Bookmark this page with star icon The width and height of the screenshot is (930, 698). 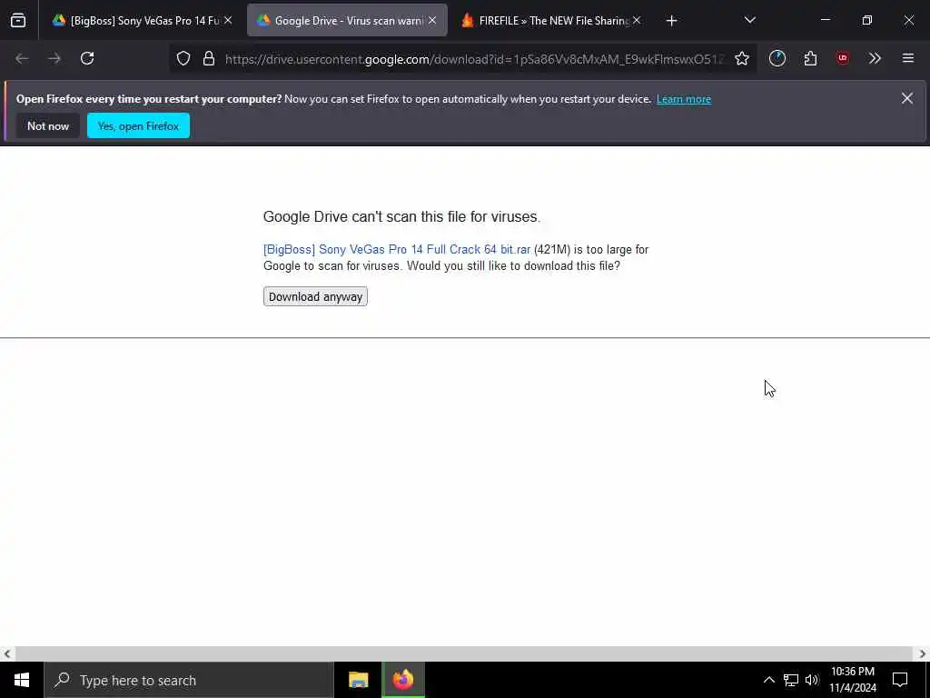[742, 59]
